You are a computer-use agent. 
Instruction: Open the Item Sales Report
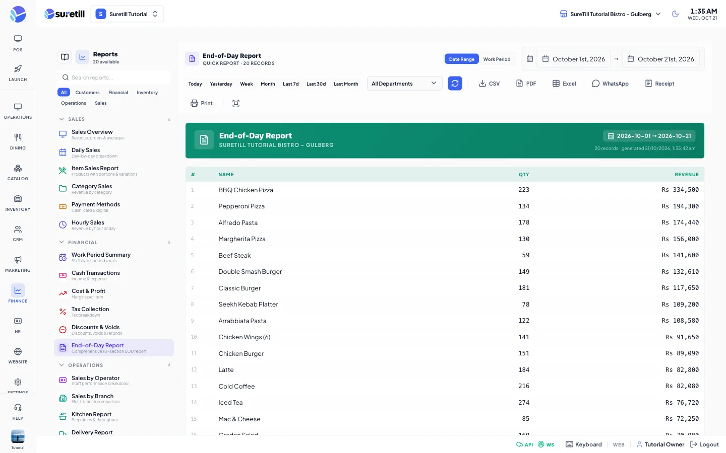(x=114, y=171)
